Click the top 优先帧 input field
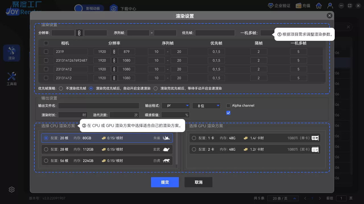364x204 pixels. (215, 33)
